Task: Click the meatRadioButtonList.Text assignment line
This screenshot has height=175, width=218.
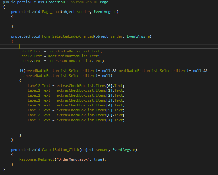Action: [x=59, y=56]
